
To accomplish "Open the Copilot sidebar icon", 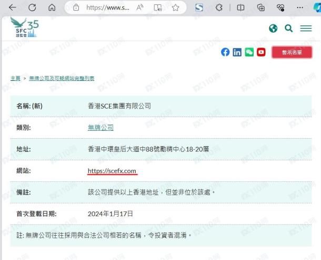I will tap(317, 7).
